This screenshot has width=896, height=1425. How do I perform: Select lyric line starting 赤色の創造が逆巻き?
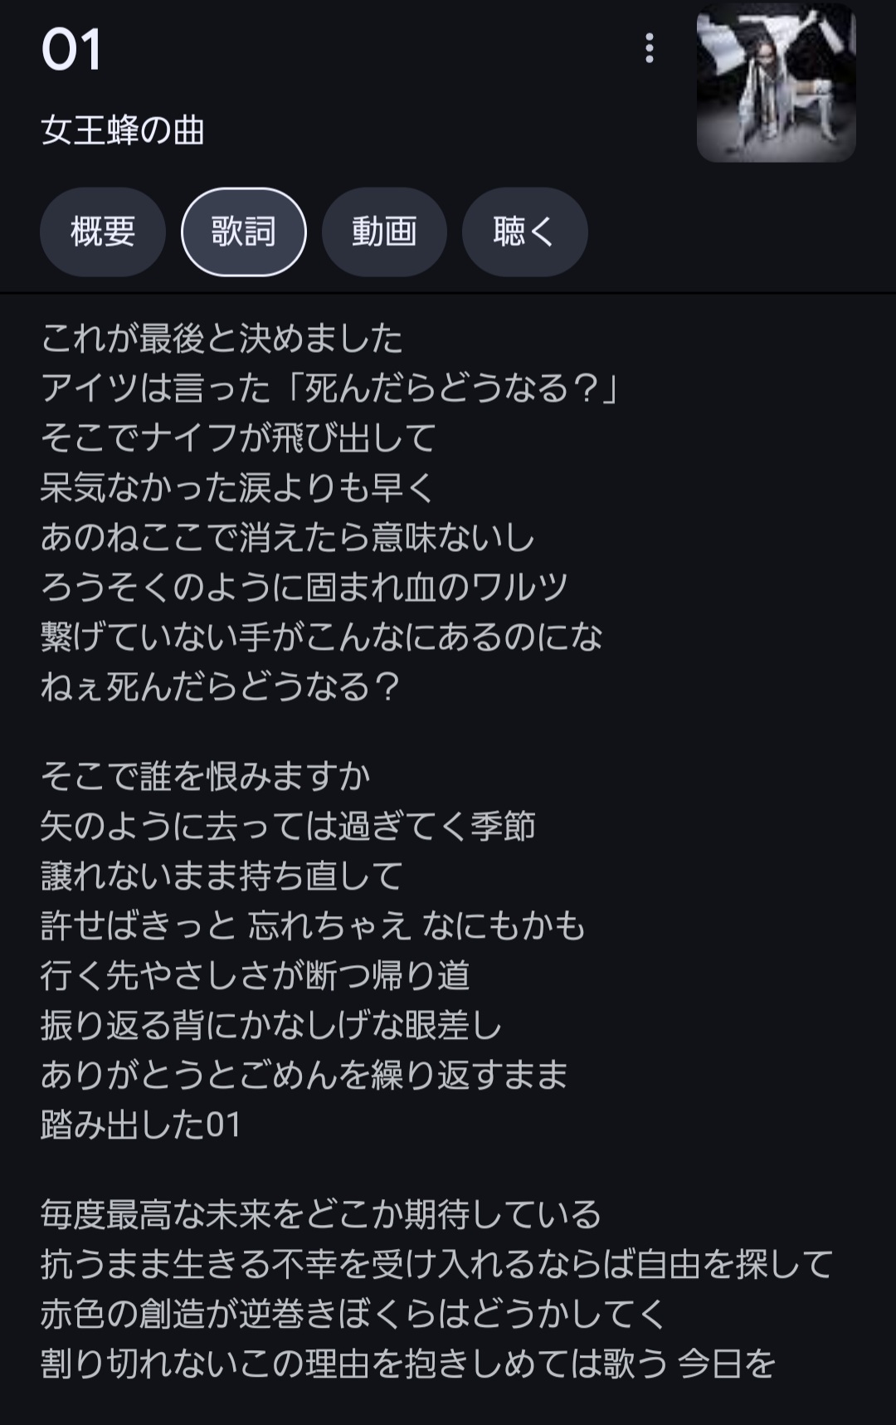[x=354, y=1314]
